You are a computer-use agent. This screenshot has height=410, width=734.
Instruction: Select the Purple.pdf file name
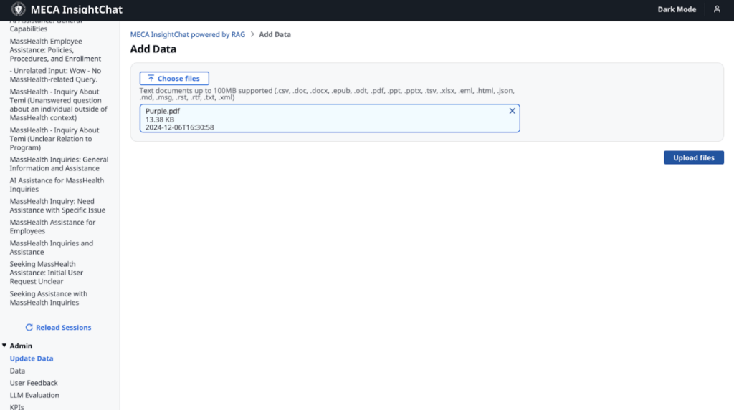[x=163, y=111]
